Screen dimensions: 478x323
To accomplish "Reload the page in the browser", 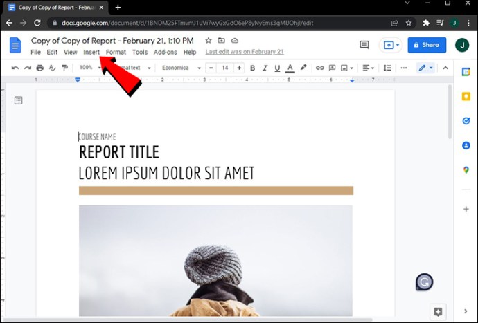I will pyautogui.click(x=37, y=23).
